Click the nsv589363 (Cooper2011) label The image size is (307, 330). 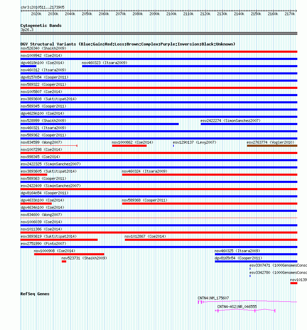pyautogui.click(x=43, y=178)
